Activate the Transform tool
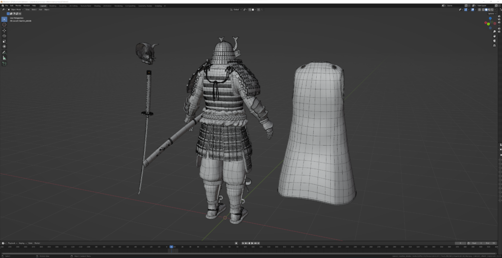This screenshot has height=258, width=502. (4, 47)
